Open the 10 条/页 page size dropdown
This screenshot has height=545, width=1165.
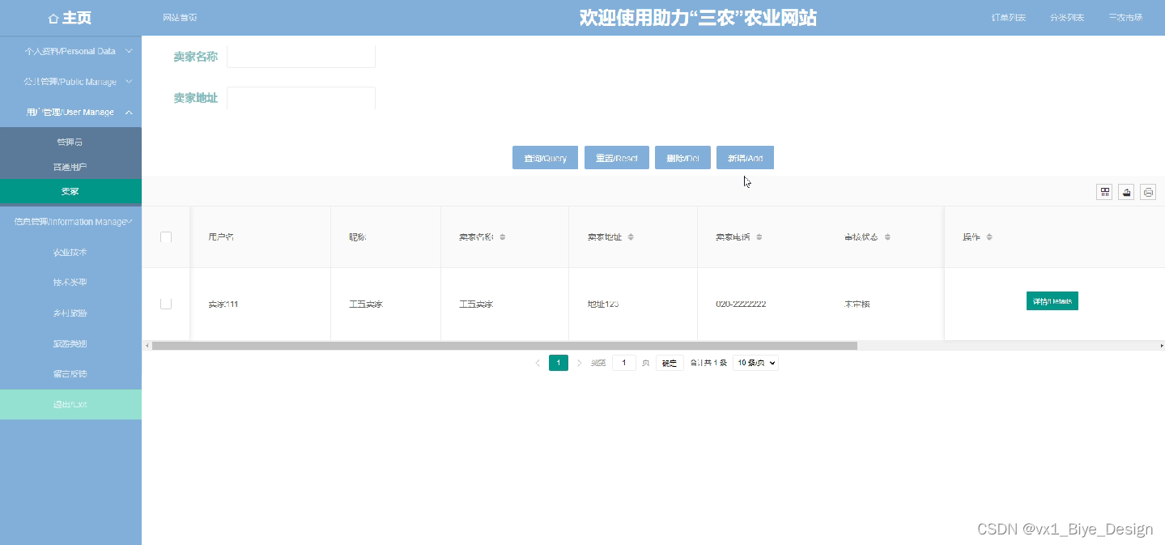[755, 363]
